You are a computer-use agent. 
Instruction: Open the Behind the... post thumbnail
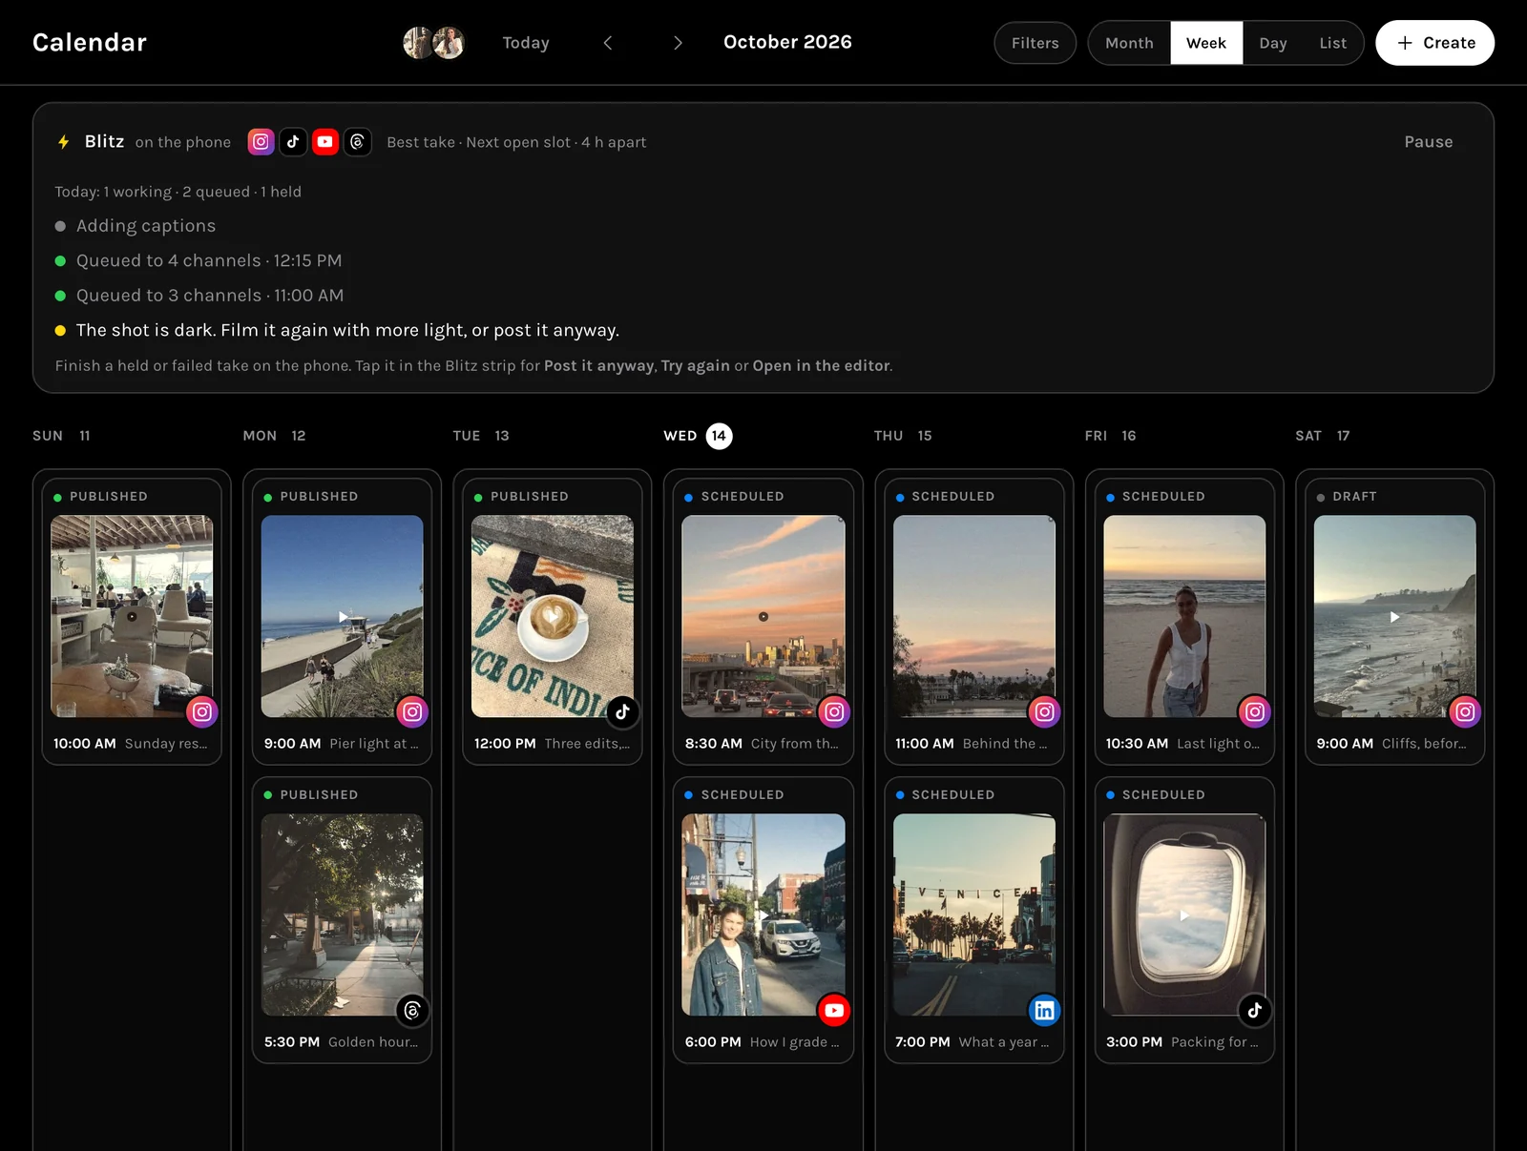coord(974,616)
